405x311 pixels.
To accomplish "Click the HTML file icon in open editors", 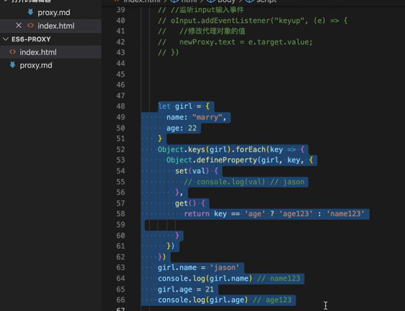I will point(31,25).
